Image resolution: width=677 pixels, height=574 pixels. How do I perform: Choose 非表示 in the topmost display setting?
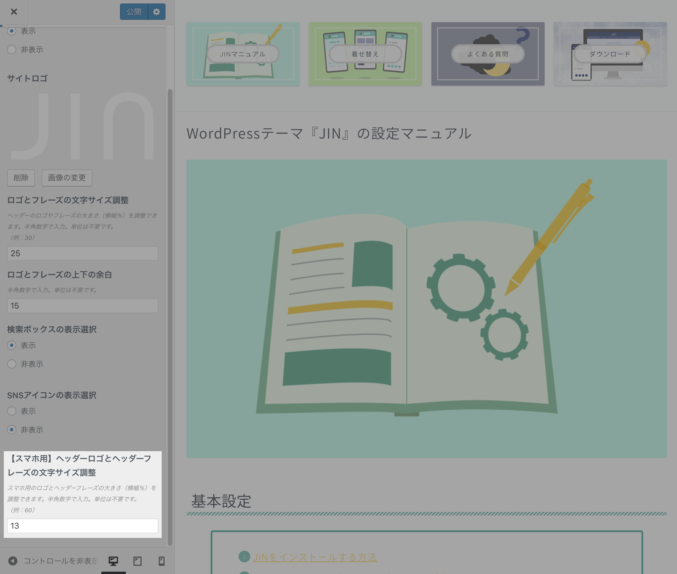point(12,49)
